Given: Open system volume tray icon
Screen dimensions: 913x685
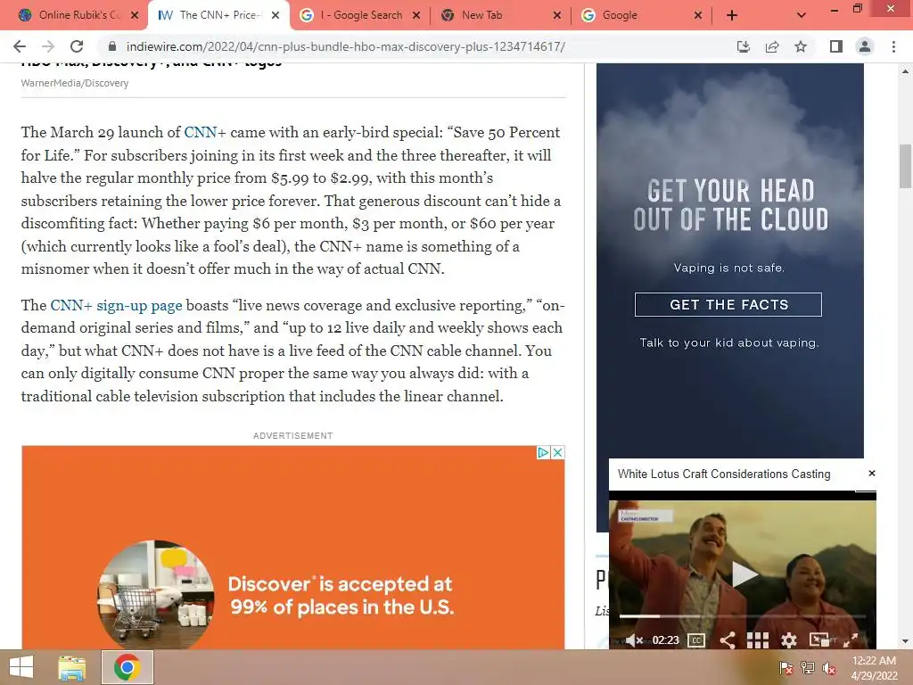Looking at the screenshot, I should (828, 668).
